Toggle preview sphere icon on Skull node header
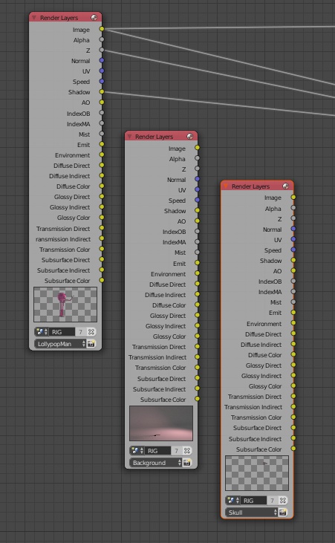 click(x=285, y=186)
